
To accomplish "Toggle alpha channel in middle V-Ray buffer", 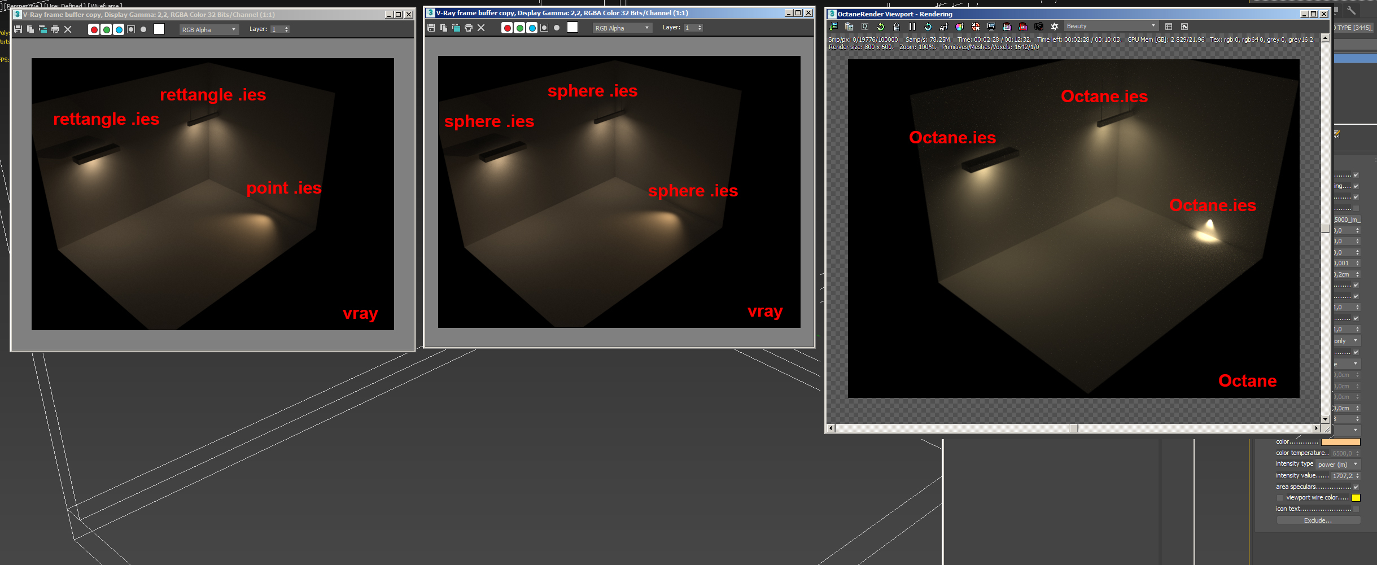I will [544, 28].
